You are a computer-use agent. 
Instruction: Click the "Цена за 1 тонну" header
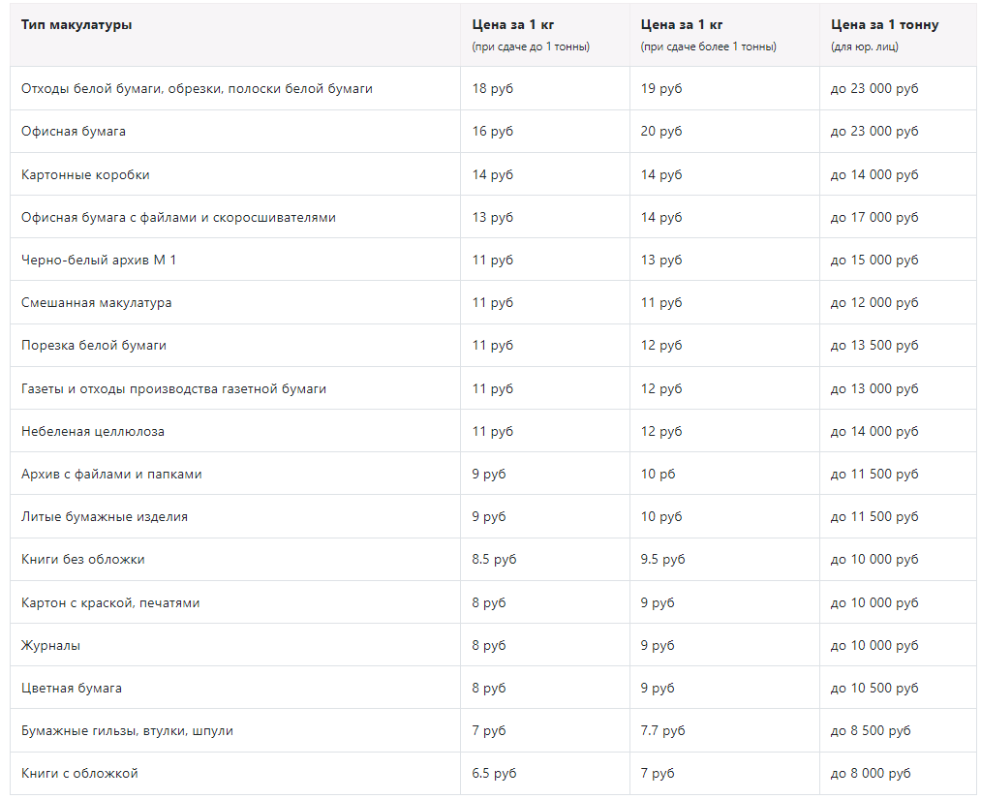pos(884,25)
